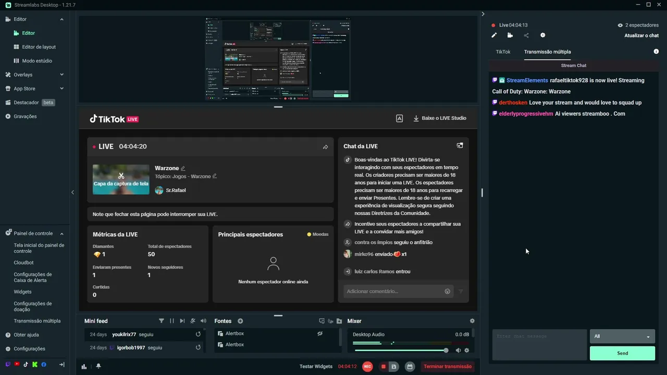Switch to the TikTok chat tab
The height and width of the screenshot is (375, 667).
(503, 52)
